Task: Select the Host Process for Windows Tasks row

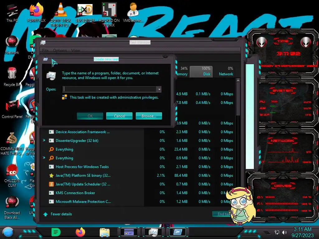Action: pos(138,167)
